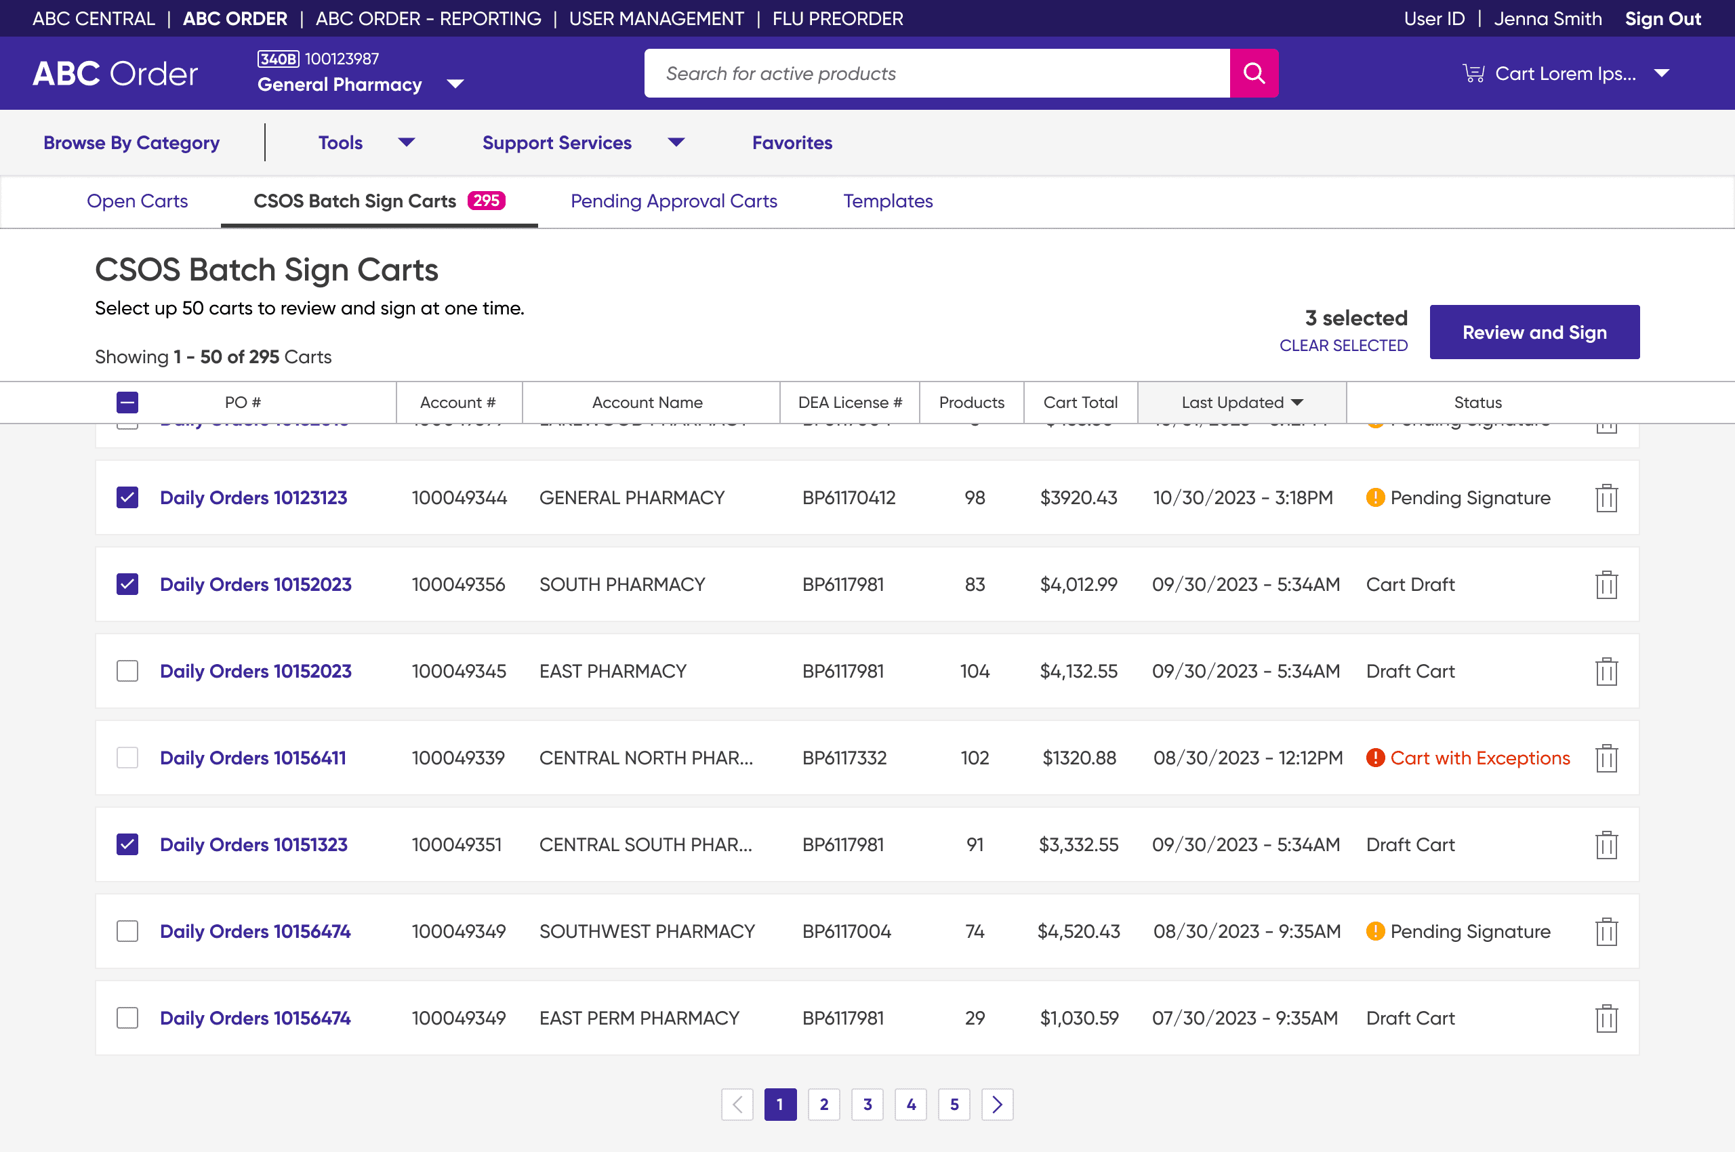Delete the SOUTHWEST PHARMACY cart trash icon

tap(1606, 932)
